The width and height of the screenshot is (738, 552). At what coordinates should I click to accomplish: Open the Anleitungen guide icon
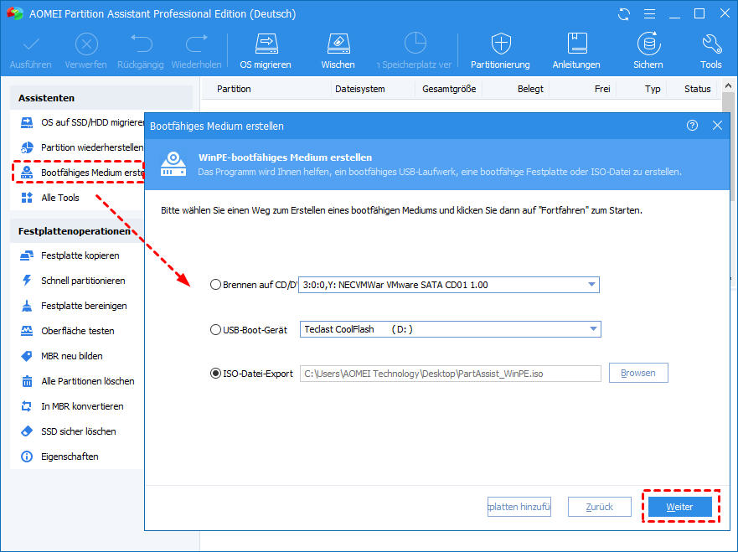click(x=577, y=44)
